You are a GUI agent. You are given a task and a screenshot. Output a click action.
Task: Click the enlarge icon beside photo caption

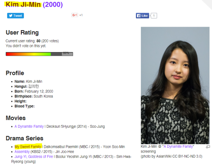[208, 147]
